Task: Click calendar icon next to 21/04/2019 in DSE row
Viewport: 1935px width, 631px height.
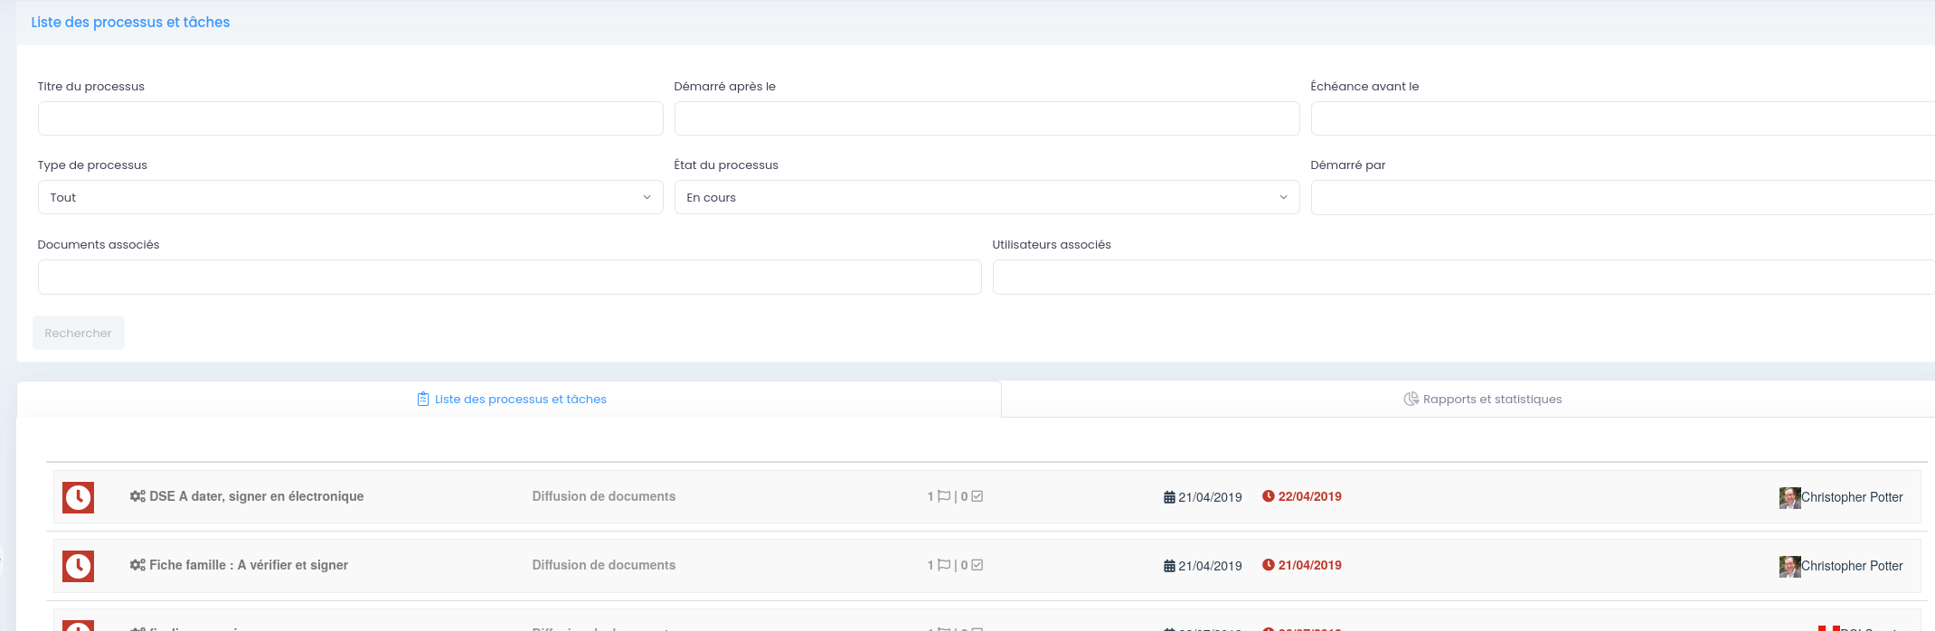Action: tap(1169, 497)
